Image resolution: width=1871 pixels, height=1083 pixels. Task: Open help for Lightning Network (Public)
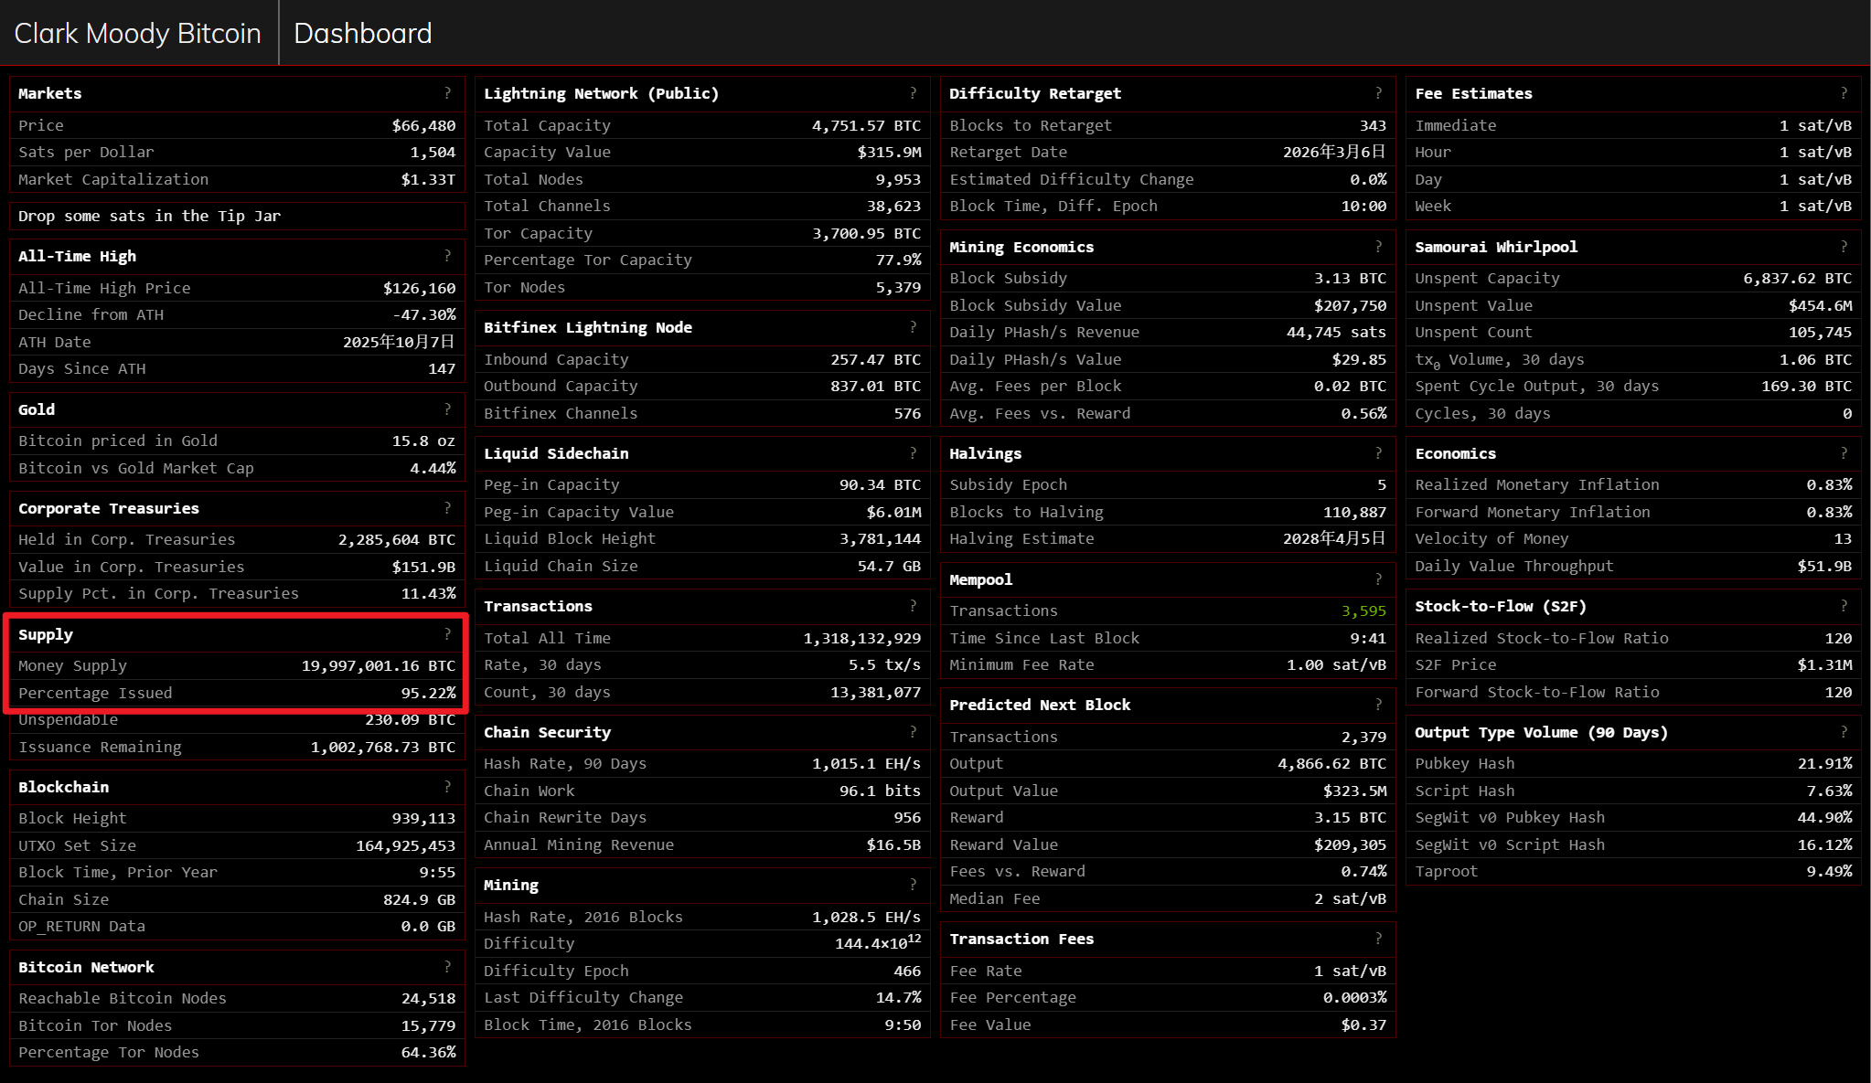click(913, 93)
